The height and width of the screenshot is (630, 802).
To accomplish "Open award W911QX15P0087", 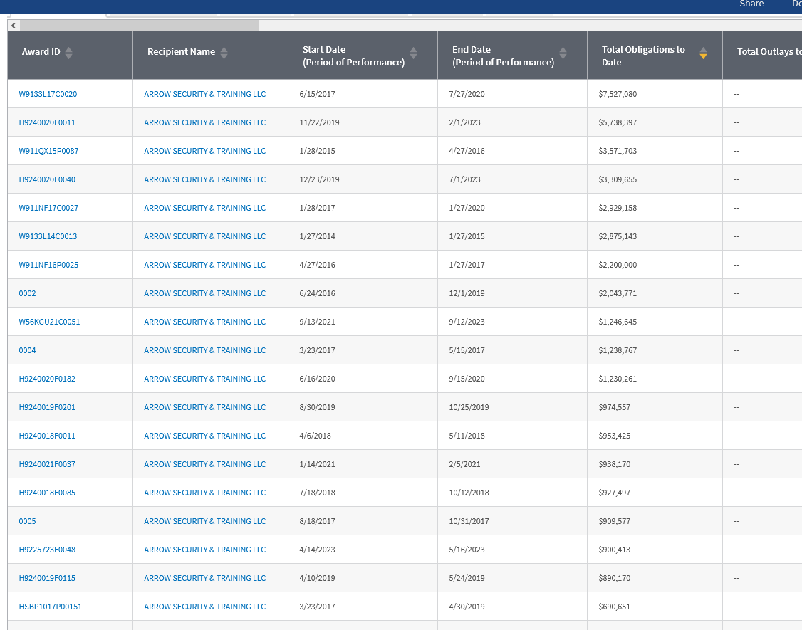I will click(x=48, y=152).
